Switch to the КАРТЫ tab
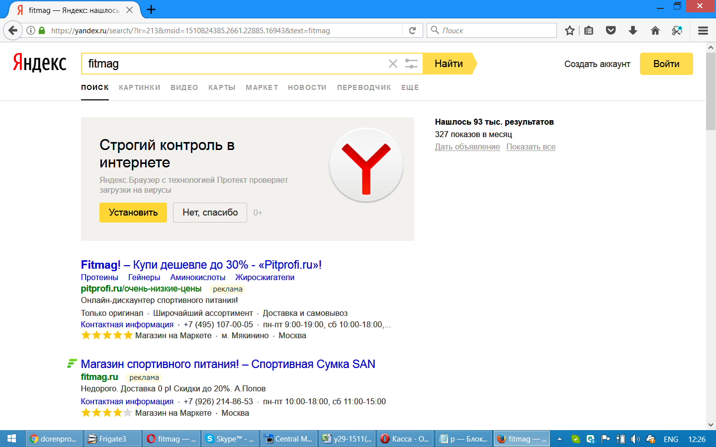This screenshot has height=447, width=716. (222, 87)
